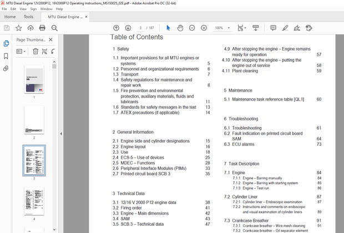Open the Bookmarks sidebar icon
The height and width of the screenshot is (233, 344).
point(6,56)
